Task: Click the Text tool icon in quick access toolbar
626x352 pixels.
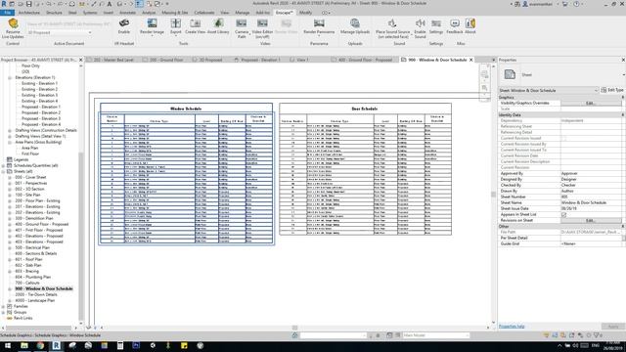Action: click(x=109, y=4)
